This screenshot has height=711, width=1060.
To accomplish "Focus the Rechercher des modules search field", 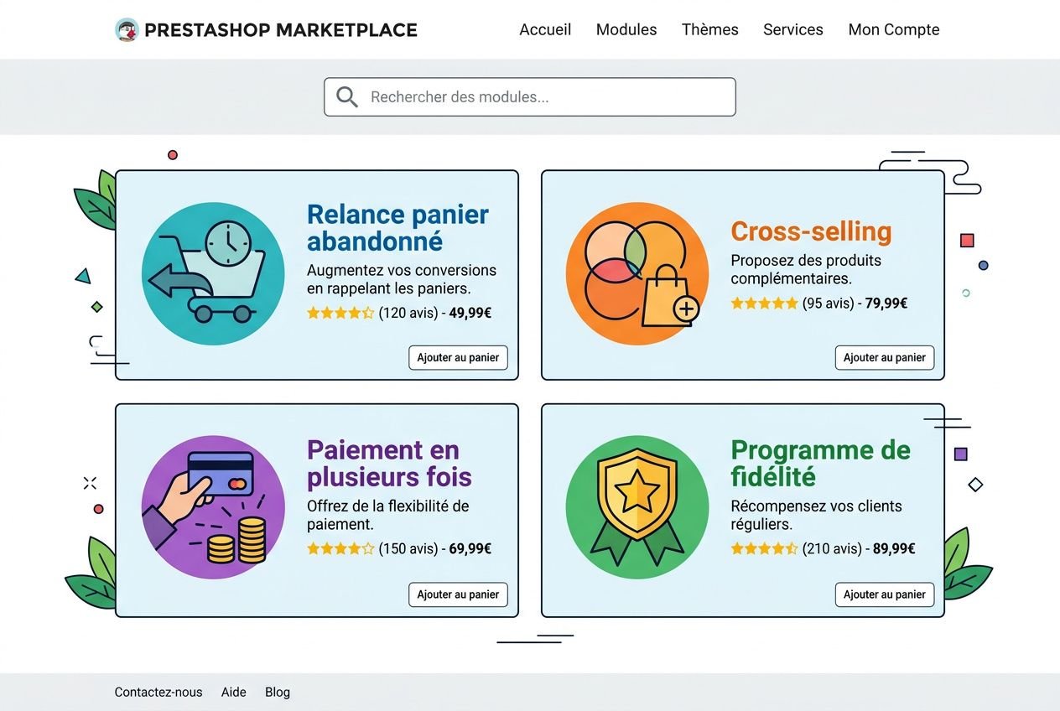I will (x=530, y=96).
